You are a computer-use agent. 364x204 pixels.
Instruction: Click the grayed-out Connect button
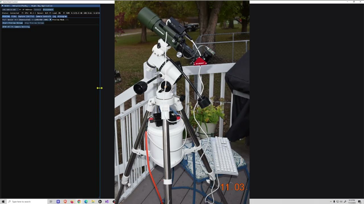(38, 10)
